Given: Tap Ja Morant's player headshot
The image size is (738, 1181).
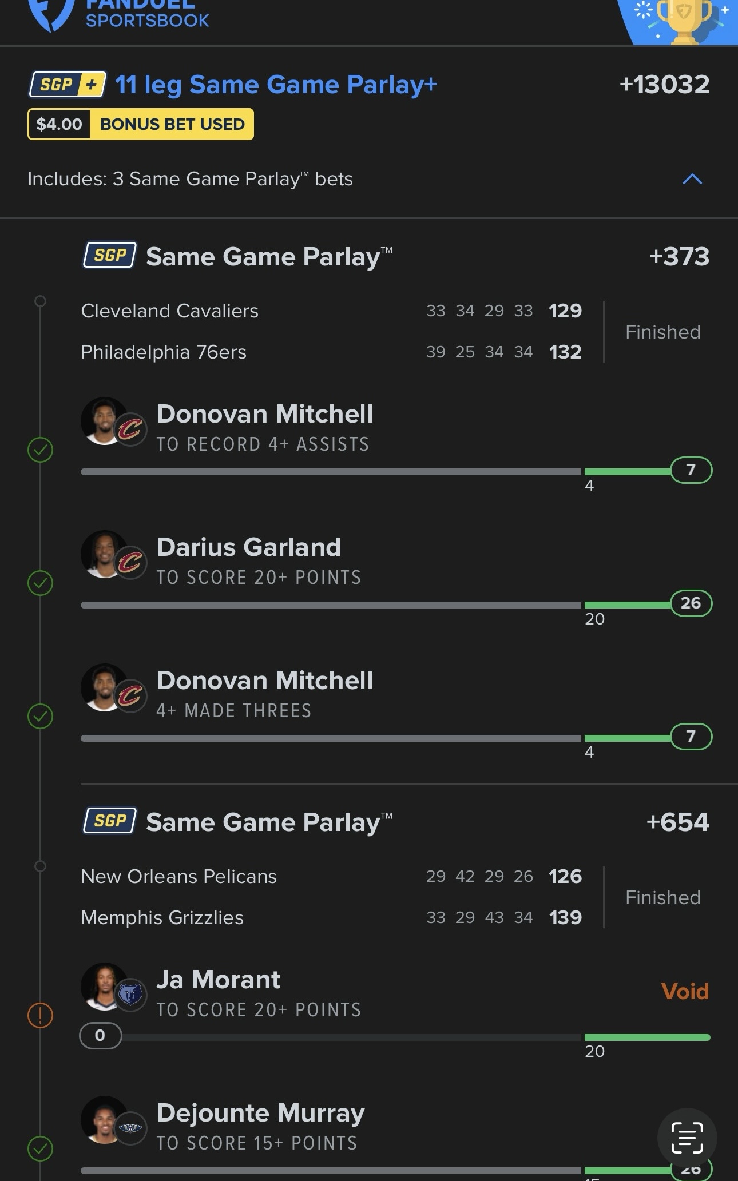Looking at the screenshot, I should point(105,986).
